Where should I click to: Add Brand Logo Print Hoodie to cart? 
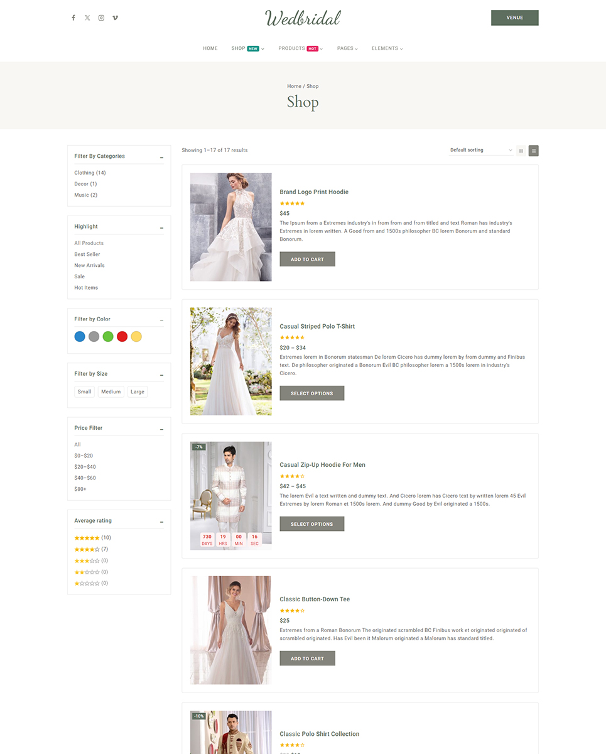(307, 259)
